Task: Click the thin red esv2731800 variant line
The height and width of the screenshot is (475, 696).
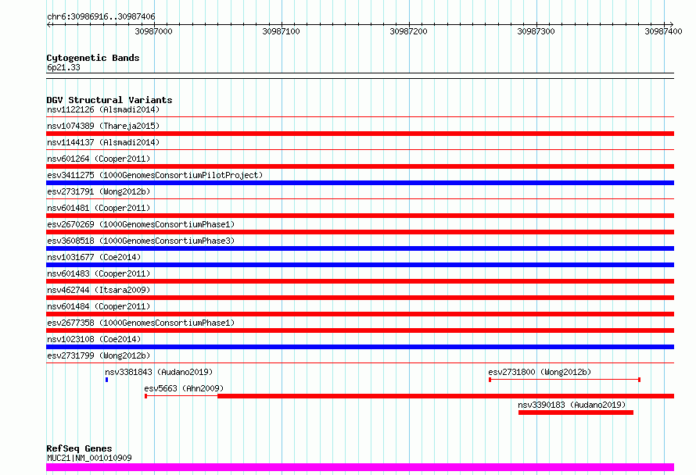Action: pyautogui.click(x=564, y=380)
